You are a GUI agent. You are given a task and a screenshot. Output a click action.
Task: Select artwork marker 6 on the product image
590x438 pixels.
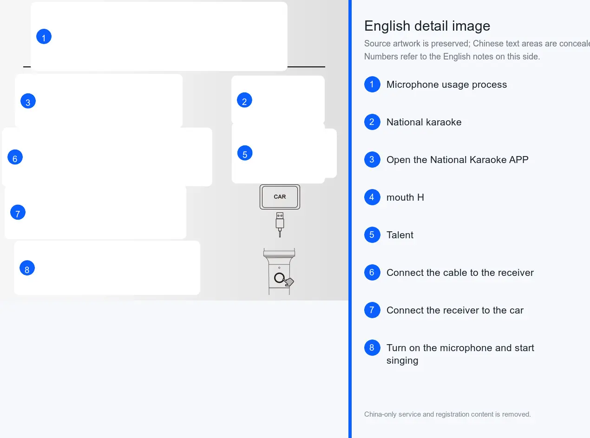(x=15, y=157)
